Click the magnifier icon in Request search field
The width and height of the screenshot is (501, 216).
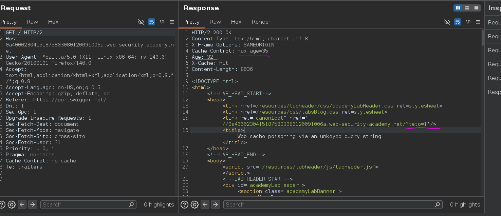click(131, 204)
